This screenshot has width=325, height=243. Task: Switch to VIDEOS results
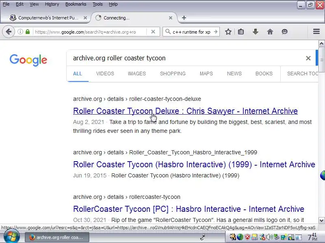coord(105,74)
